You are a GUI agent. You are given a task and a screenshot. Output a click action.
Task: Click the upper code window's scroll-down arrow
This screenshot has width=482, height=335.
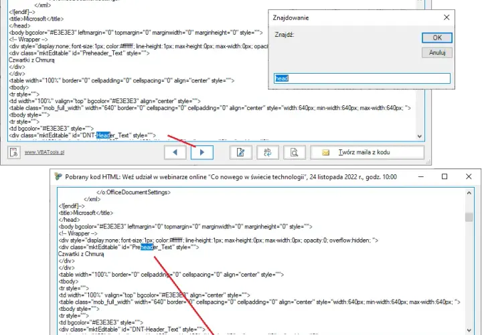click(x=420, y=136)
